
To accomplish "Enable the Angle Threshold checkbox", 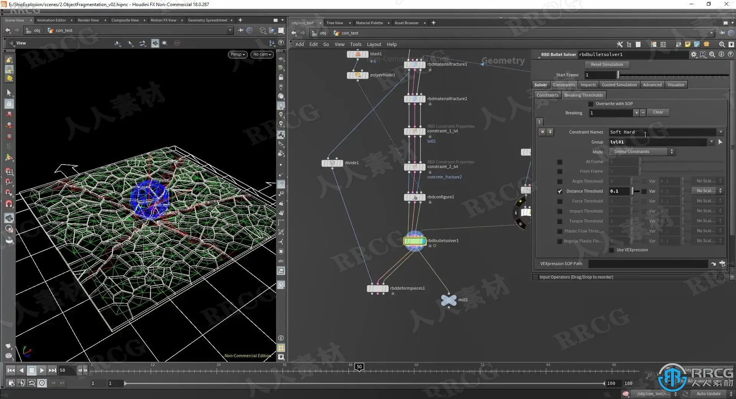I will 560,181.
